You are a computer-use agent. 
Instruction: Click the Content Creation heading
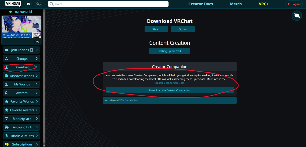170,43
